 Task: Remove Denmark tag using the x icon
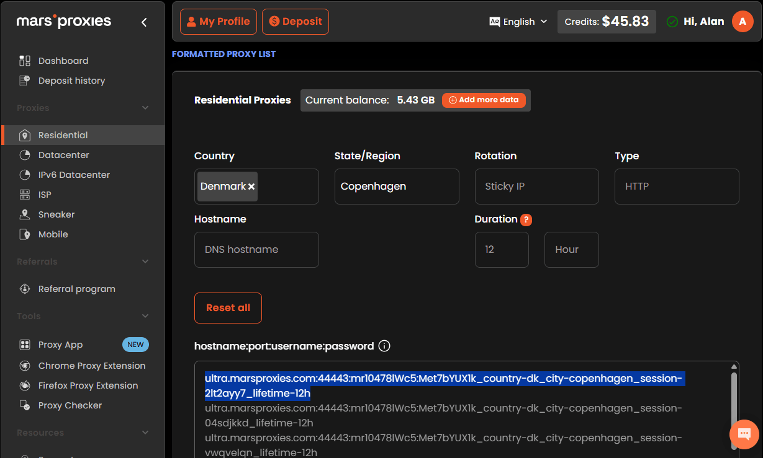click(251, 187)
